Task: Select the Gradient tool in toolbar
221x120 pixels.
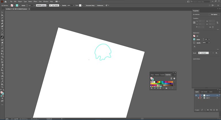Action: 2,65
